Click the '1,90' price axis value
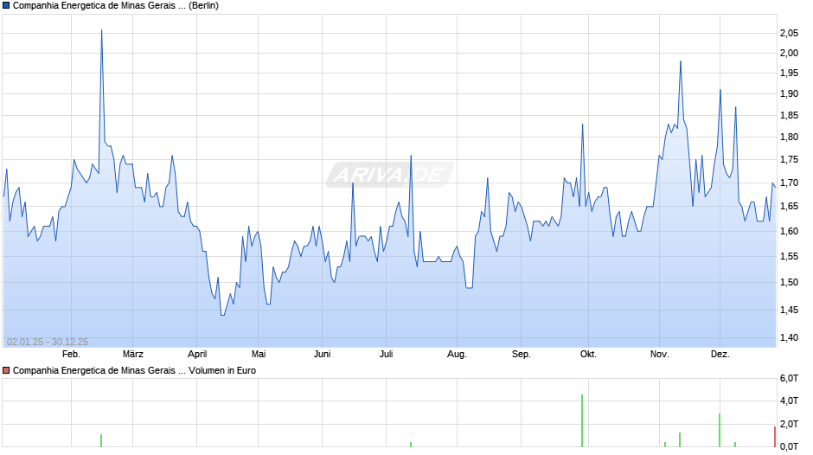This screenshot has width=813, height=455. pos(789,94)
